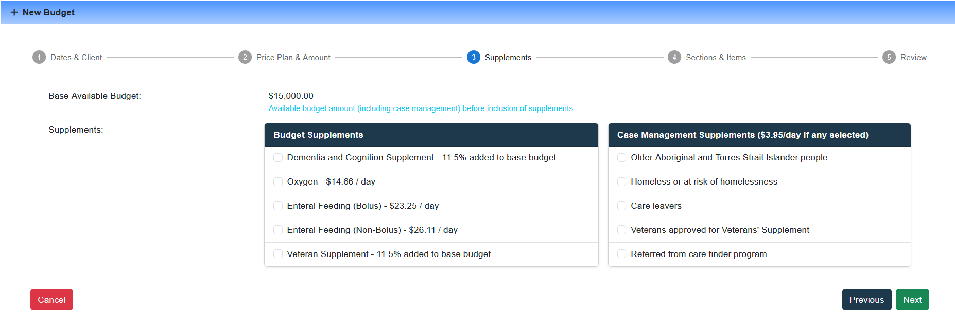The image size is (955, 329).
Task: Click step 5 Review circle icon
Action: tap(889, 57)
